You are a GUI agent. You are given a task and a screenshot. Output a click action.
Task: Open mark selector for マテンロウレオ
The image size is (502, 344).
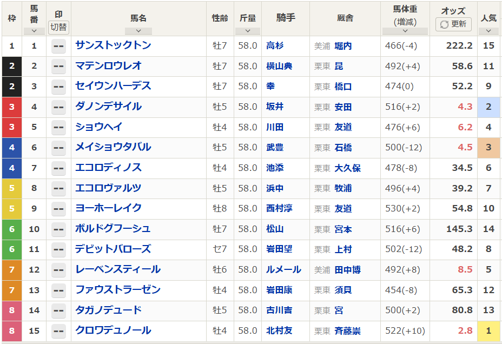[x=58, y=66]
